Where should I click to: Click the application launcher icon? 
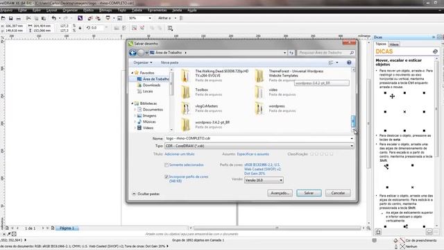[108, 18]
